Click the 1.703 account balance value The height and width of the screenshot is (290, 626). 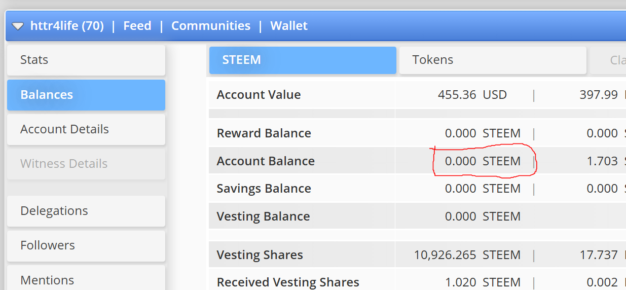tap(602, 161)
